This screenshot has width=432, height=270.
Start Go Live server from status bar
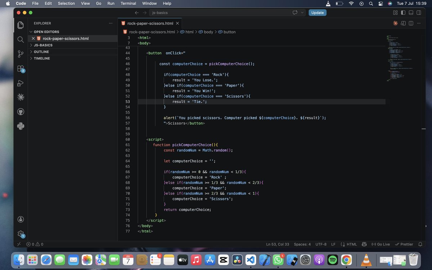click(381, 244)
